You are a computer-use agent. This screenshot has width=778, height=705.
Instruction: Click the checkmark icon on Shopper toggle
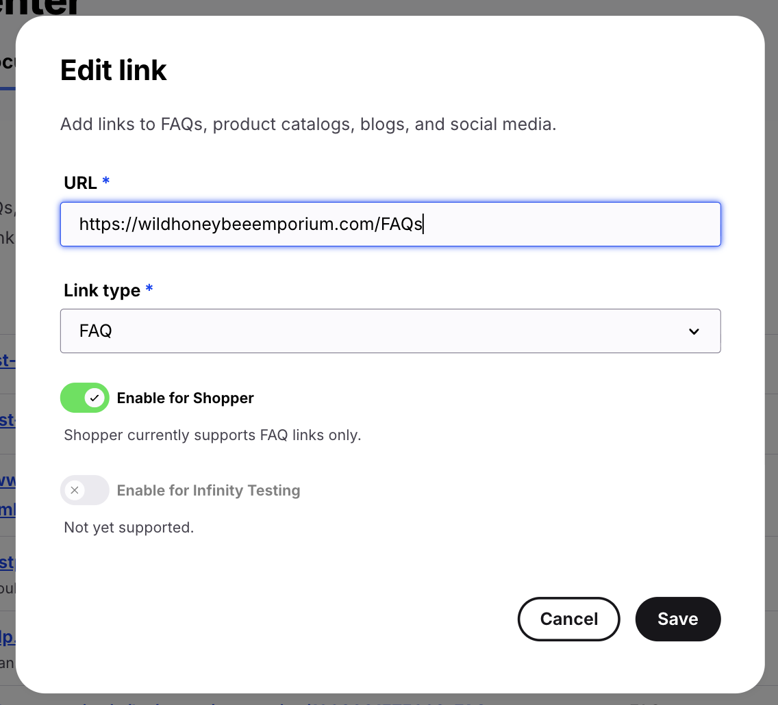(95, 398)
